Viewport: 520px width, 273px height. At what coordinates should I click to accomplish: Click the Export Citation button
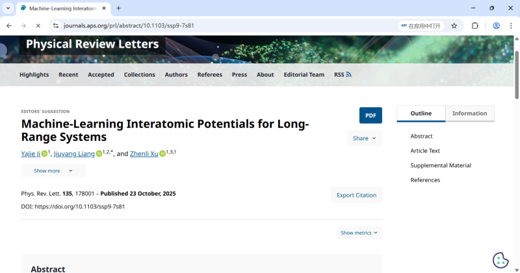pyautogui.click(x=356, y=195)
